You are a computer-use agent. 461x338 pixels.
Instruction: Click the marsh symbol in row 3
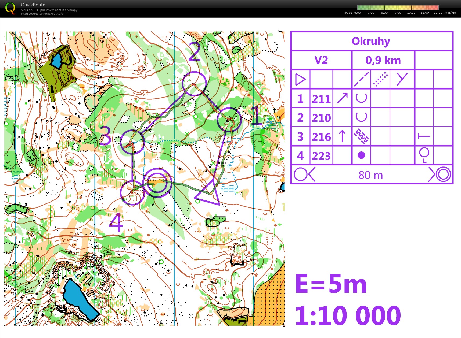361,136
